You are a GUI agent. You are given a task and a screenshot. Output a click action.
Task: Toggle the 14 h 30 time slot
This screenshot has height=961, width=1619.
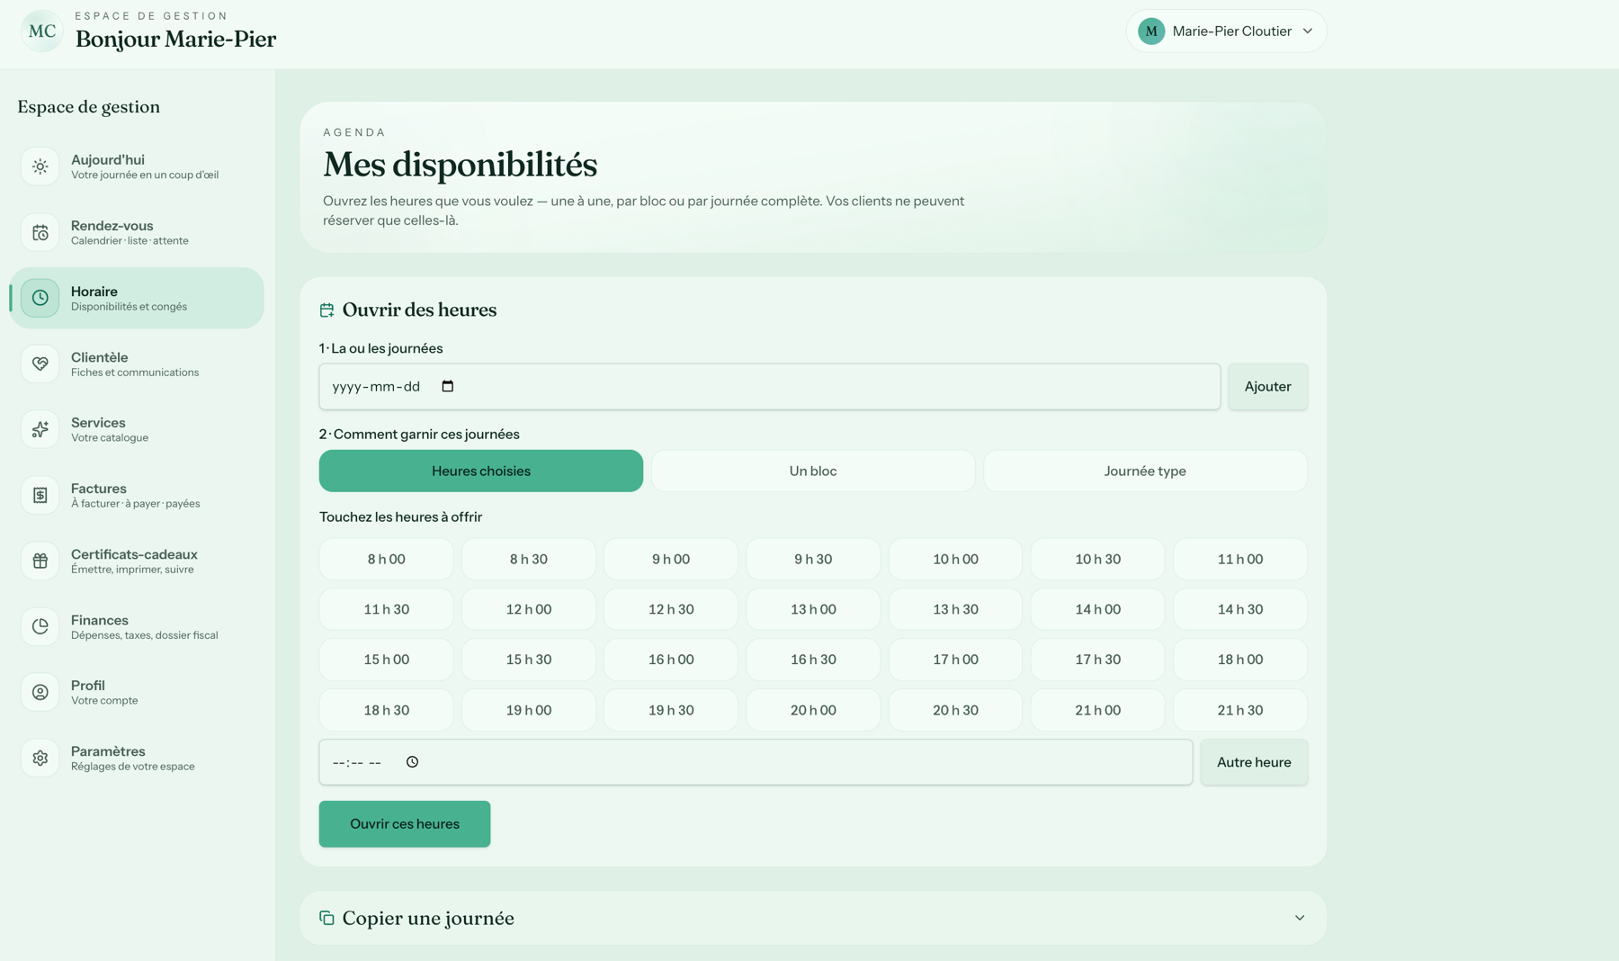1240,609
